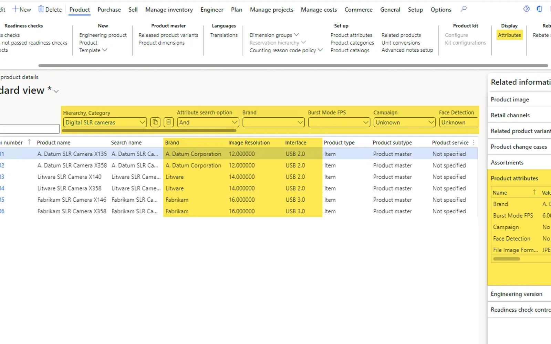Expand the Dimension groups menu
Screen dimensions: 551x344
[274, 35]
